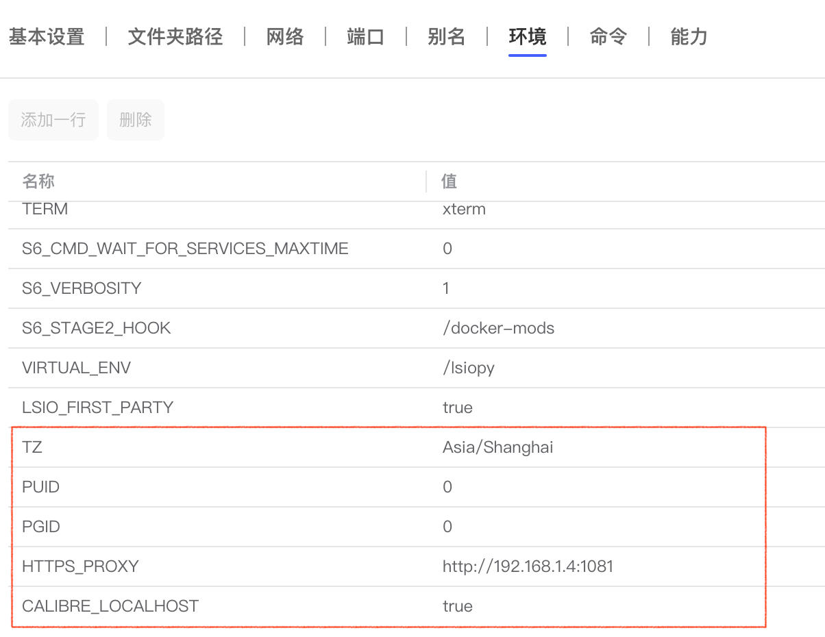Select the CALIBRE_LOCALHOST variable
Viewport: 825px width, 637px height.
point(110,605)
